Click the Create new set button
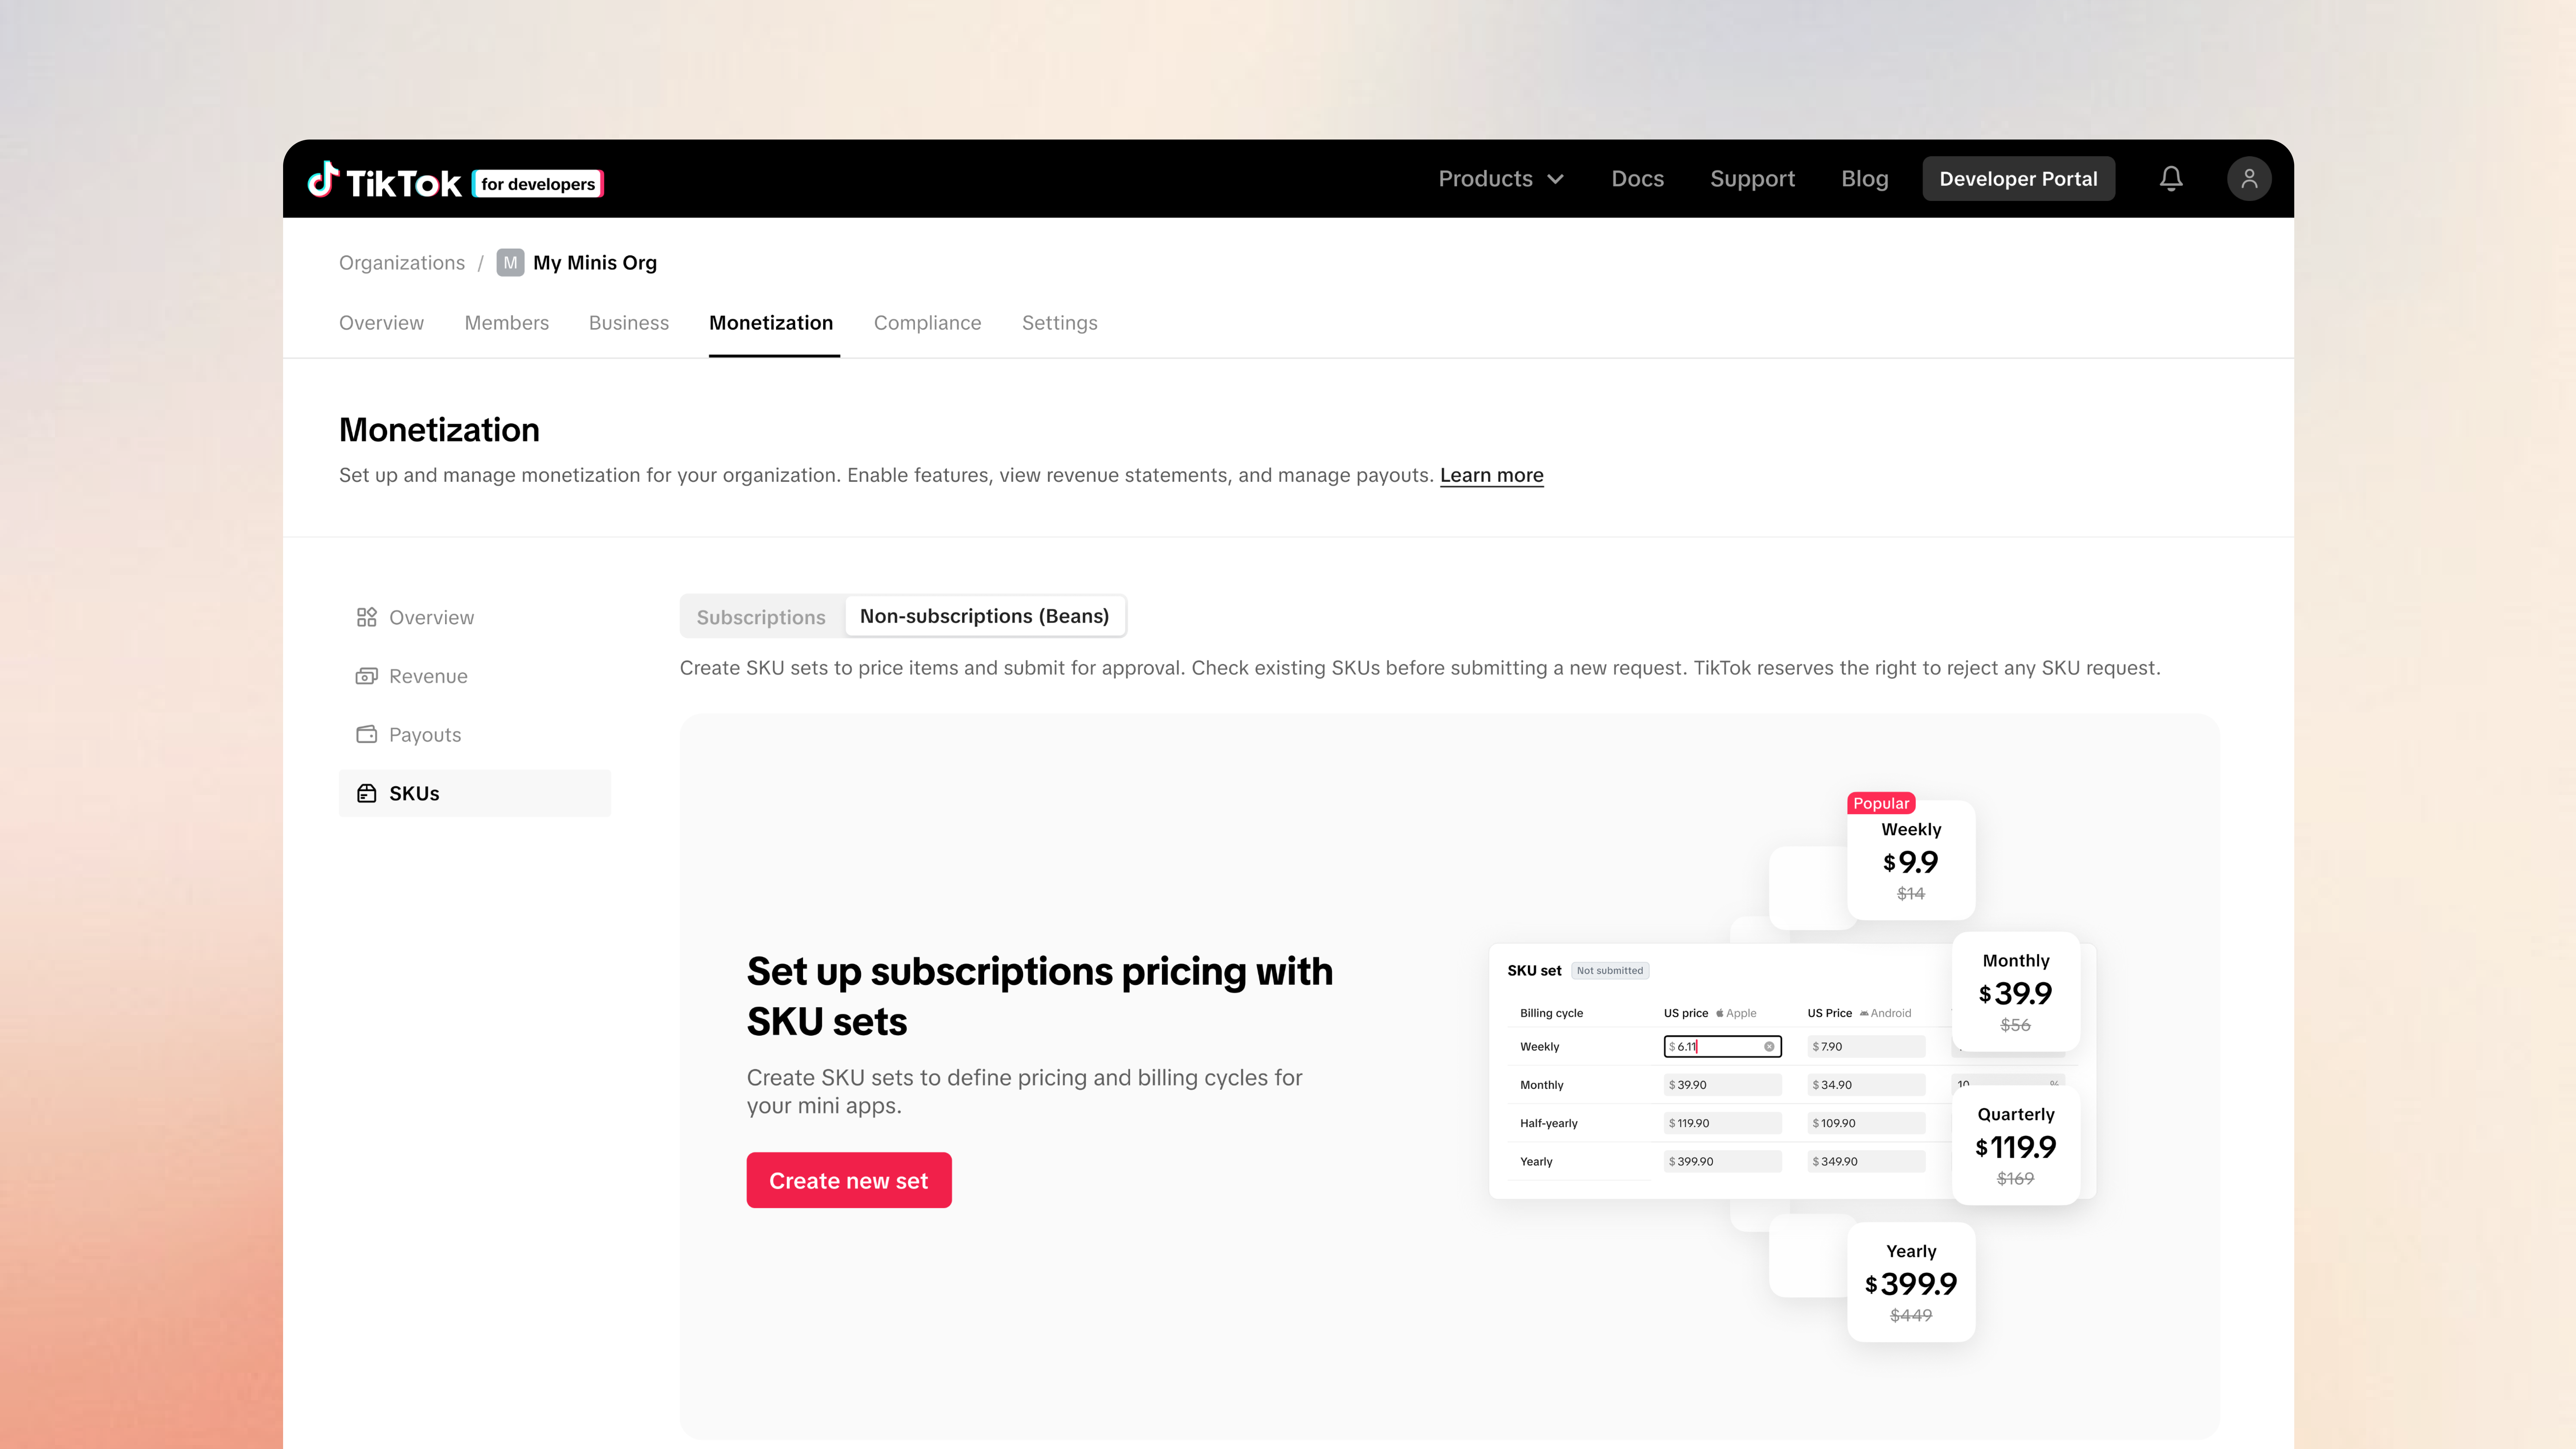Viewport: 2576px width, 1449px height. click(849, 1180)
